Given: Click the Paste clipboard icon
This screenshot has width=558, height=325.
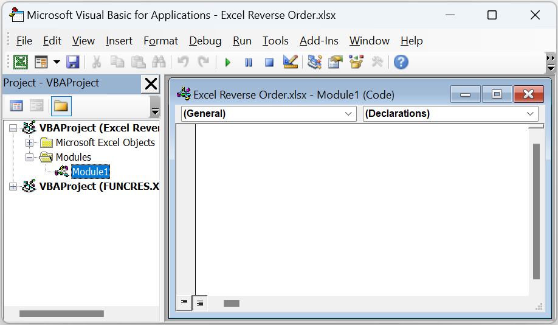Looking at the screenshot, I should (138, 62).
